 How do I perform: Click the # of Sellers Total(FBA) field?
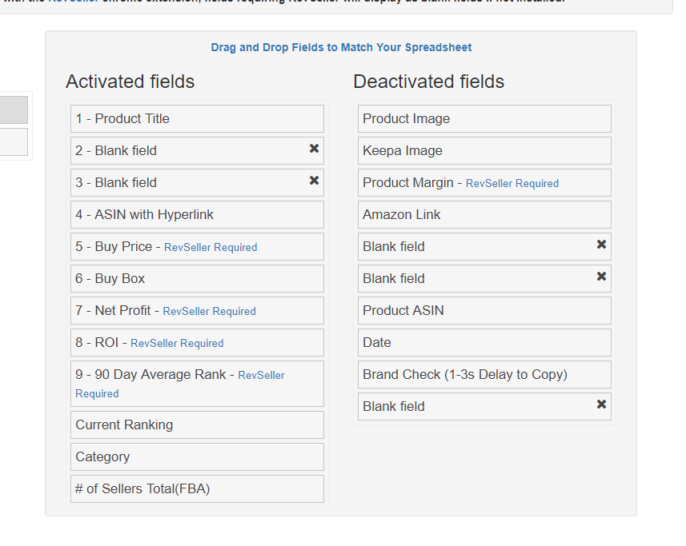point(196,488)
